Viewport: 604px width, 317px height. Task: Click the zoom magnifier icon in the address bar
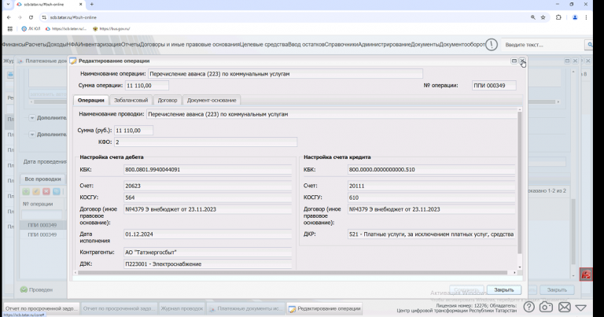532,17
